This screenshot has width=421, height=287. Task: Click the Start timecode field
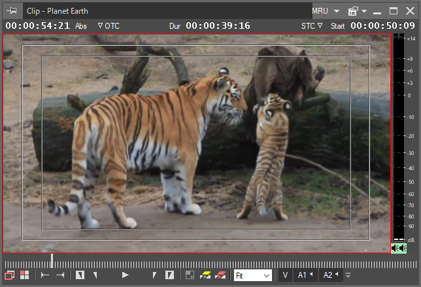(383, 26)
